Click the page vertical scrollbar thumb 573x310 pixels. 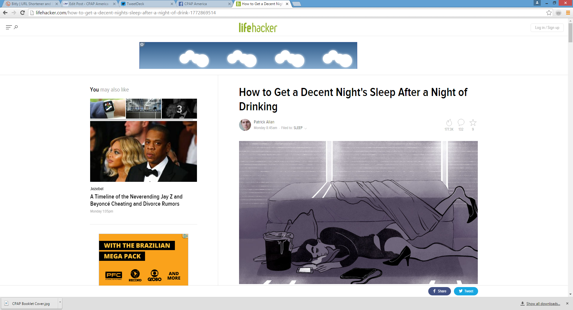[570, 33]
